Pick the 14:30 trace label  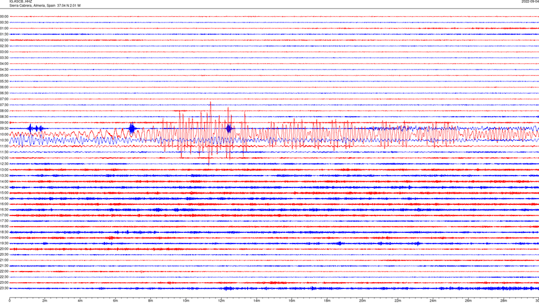pos(4,187)
